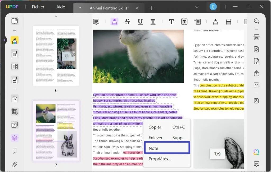Select the pencil drawing tool

tap(216, 22)
